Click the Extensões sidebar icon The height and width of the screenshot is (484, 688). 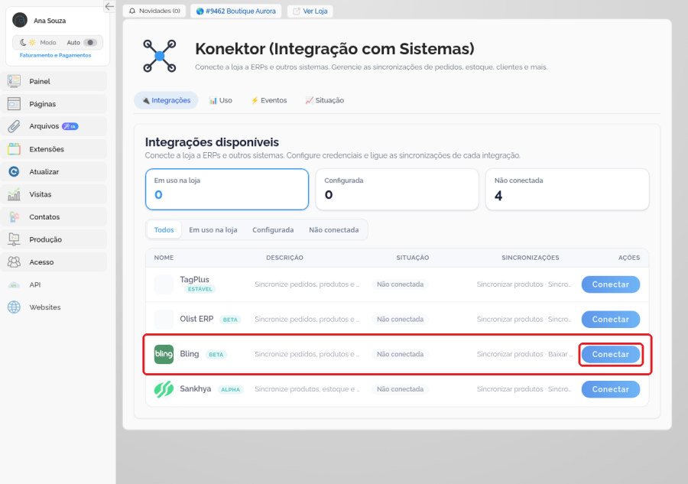tap(14, 149)
